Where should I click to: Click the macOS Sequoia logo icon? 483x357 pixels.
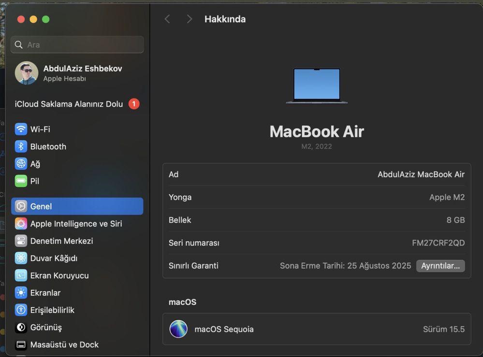[x=178, y=329]
